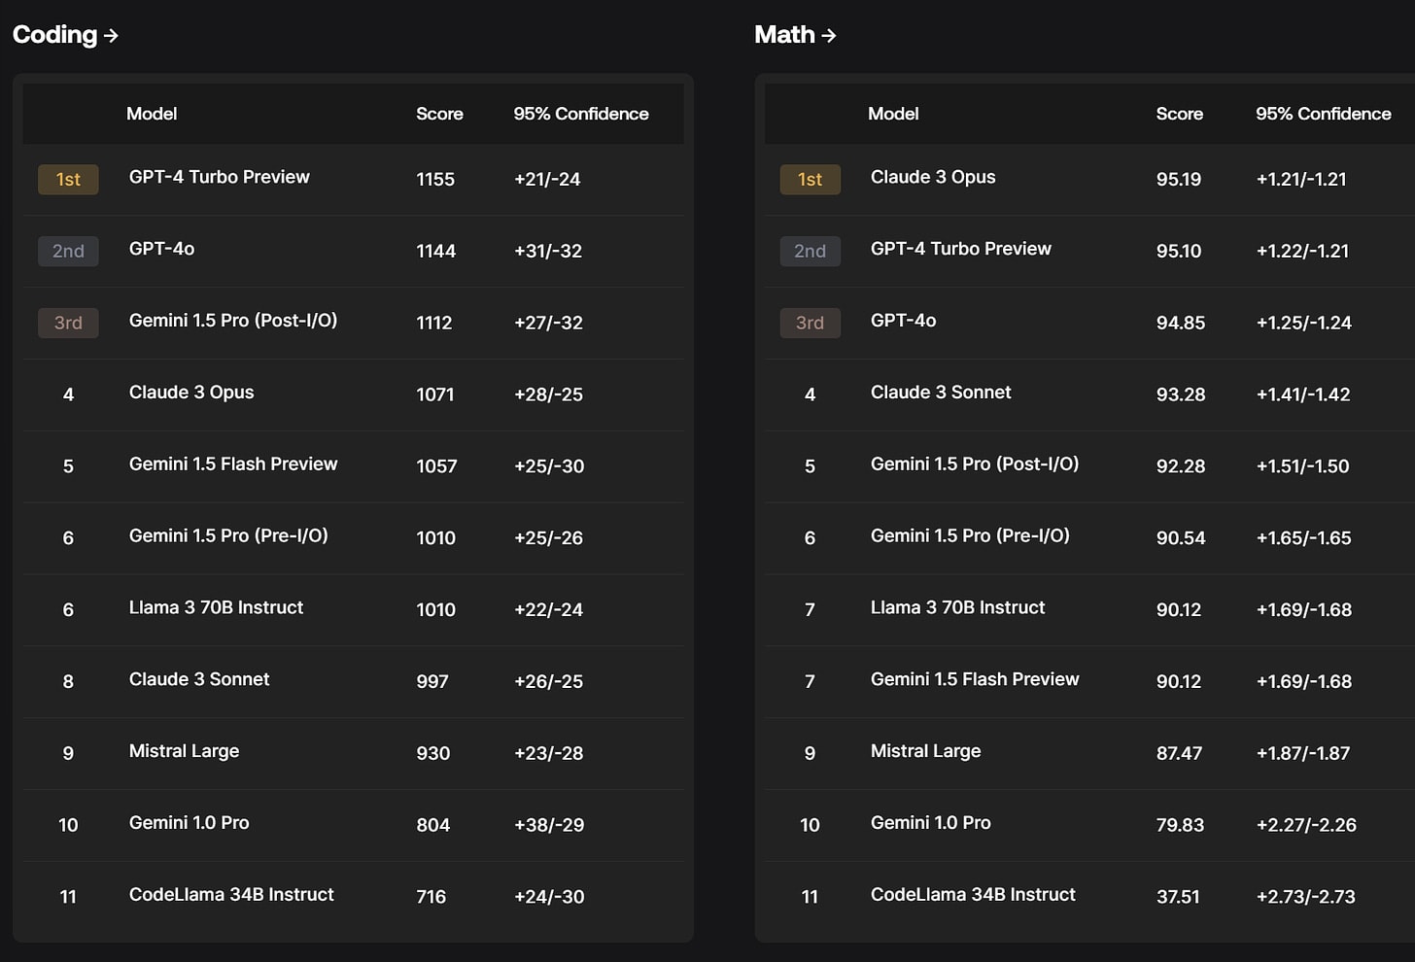Click the 2nd rank badge in Math table
1415x962 pixels.
click(x=810, y=252)
